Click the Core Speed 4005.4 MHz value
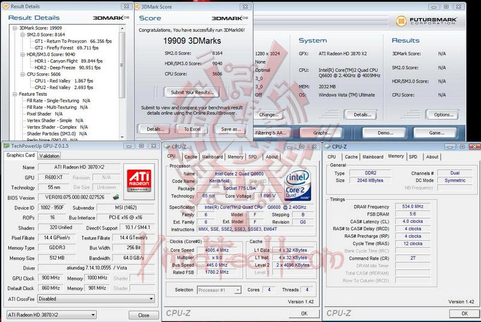 click(216, 250)
